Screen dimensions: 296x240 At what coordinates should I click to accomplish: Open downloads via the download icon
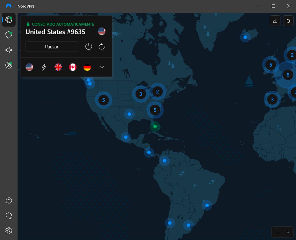[x=275, y=21]
